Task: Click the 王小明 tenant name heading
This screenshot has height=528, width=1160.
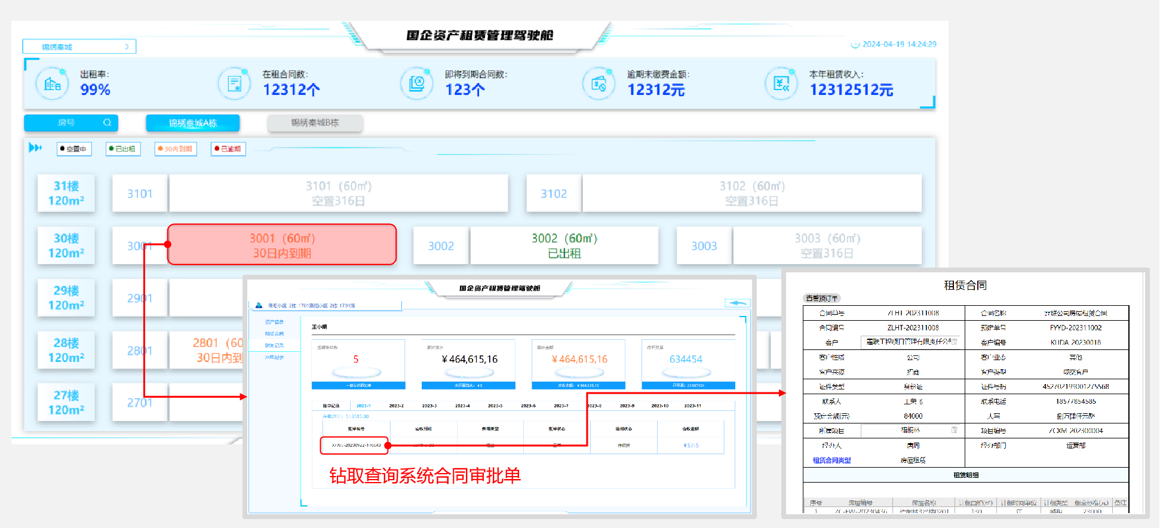Action: [x=320, y=327]
